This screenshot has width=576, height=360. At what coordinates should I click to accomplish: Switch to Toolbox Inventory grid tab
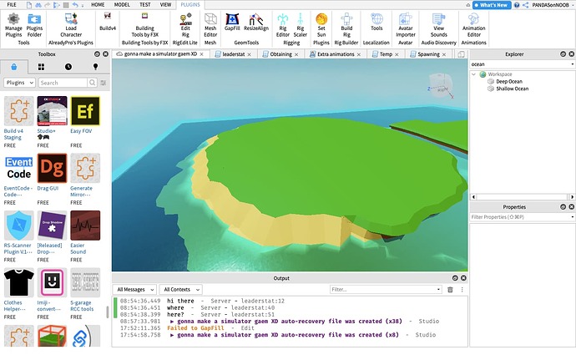[x=41, y=67]
